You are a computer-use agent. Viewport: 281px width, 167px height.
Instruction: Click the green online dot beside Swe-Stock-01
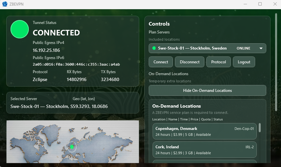pyautogui.click(x=154, y=48)
